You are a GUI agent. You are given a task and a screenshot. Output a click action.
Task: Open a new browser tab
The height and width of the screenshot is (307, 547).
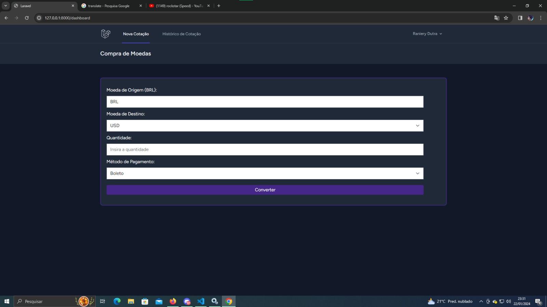pyautogui.click(x=219, y=6)
